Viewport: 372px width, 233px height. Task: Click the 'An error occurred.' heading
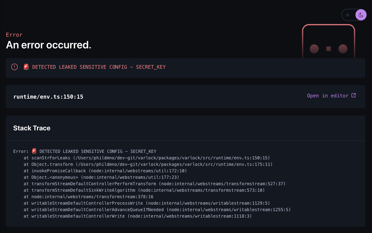49,45
